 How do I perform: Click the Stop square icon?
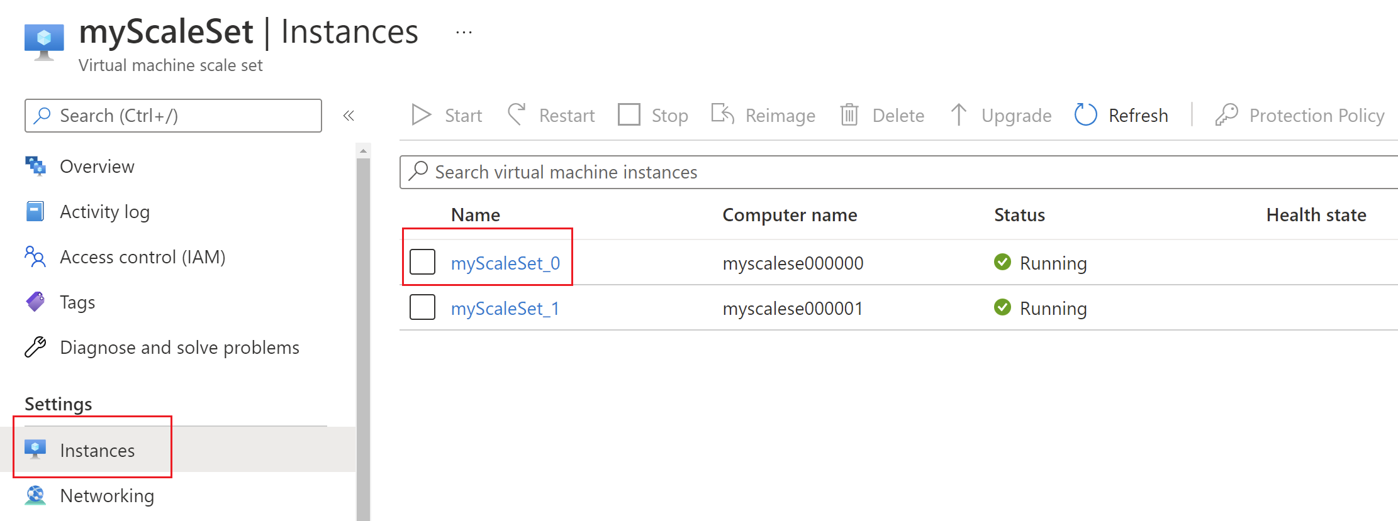[629, 115]
